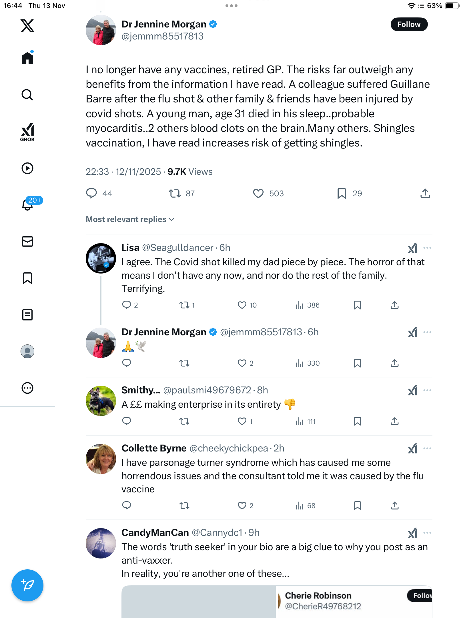Go to Home in the sidebar
Image resolution: width=463 pixels, height=618 pixels.
click(x=27, y=58)
